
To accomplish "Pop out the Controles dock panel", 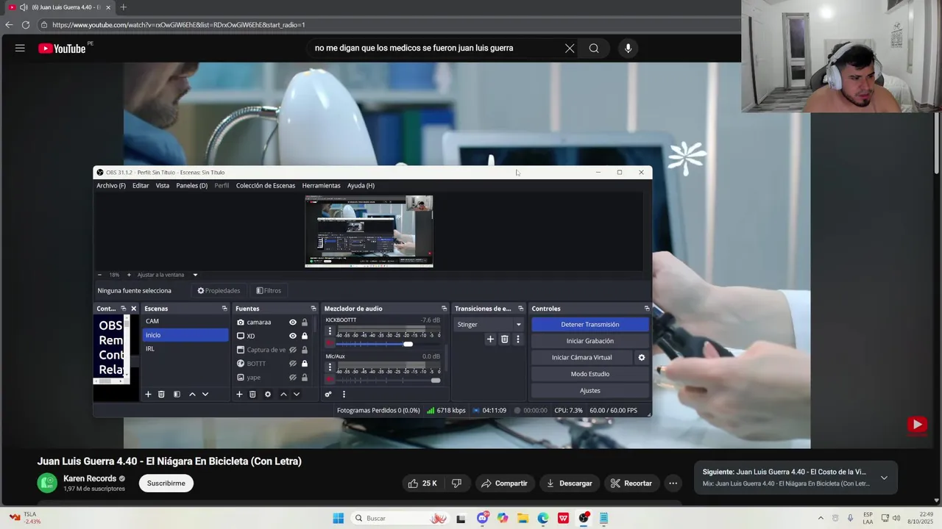I will click(x=647, y=309).
